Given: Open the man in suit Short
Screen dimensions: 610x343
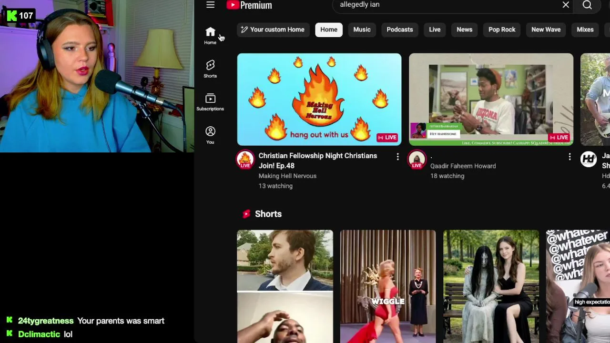Looking at the screenshot, I should [285, 286].
